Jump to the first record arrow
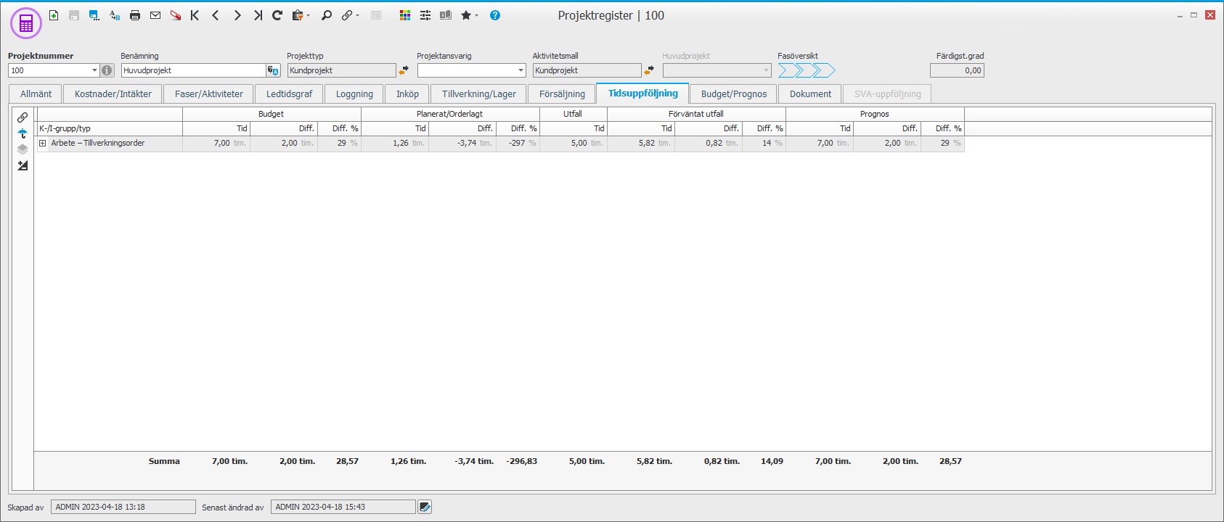1224x522 pixels. point(195,15)
